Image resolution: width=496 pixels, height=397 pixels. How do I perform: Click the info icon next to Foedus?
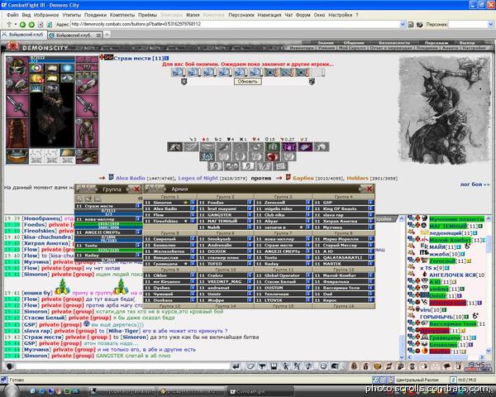pyautogui.click(x=250, y=203)
